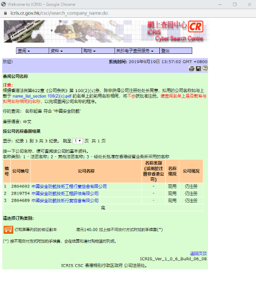The image size is (256, 284).
Task: Click the 返回页顶 back to top link
Action: tap(198, 253)
